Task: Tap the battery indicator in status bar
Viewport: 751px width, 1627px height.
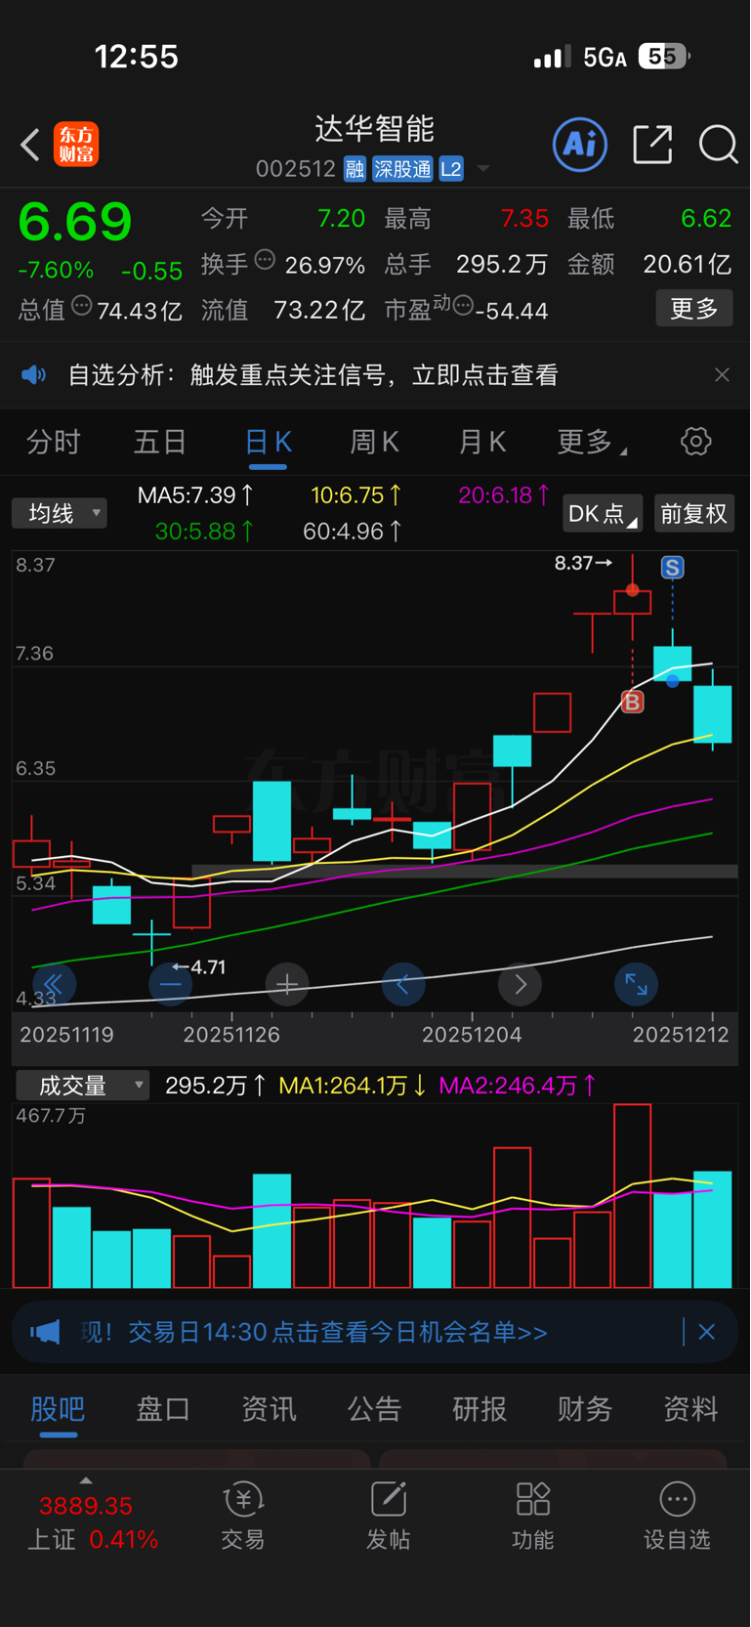Action: 664,57
